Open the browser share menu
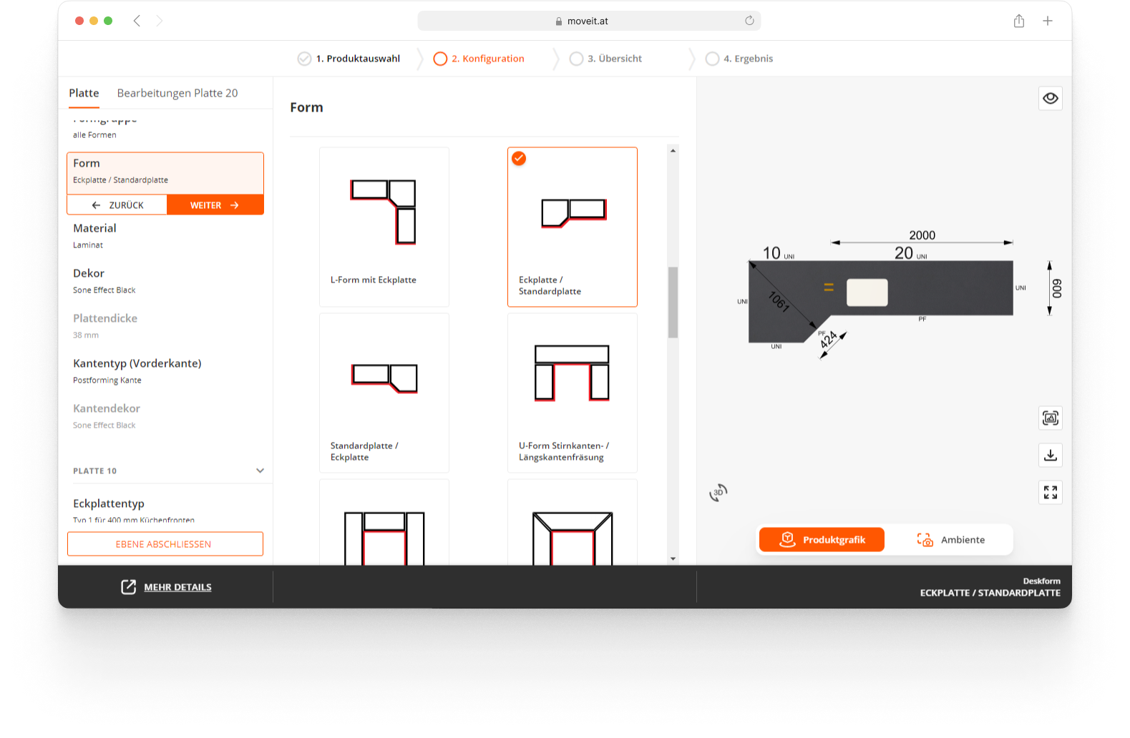The width and height of the screenshot is (1130, 738). [x=1018, y=21]
